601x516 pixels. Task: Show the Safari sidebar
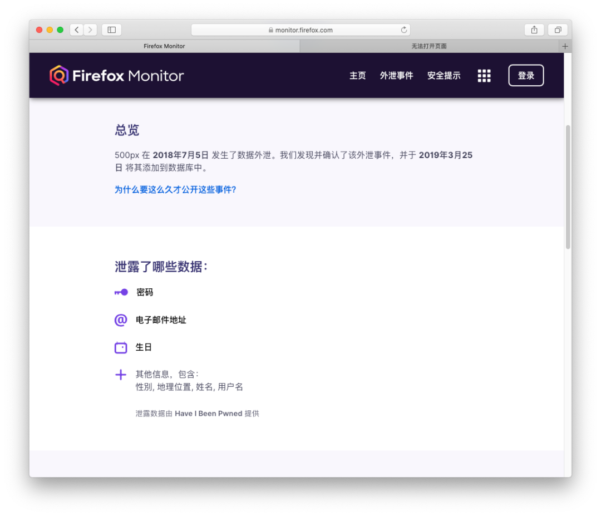point(111,30)
